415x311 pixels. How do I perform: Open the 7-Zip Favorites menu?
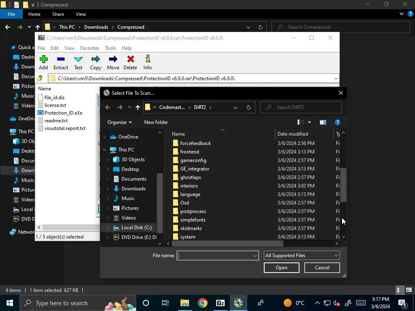coord(90,48)
